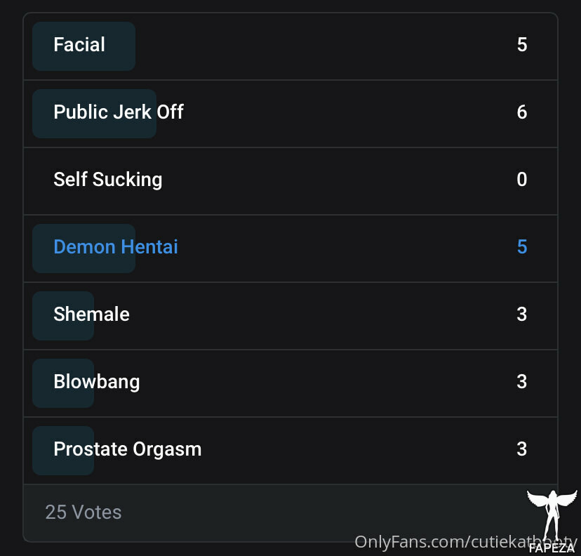Click the blue vote count on Demon Hentai
The width and height of the screenshot is (581, 556).
522,247
